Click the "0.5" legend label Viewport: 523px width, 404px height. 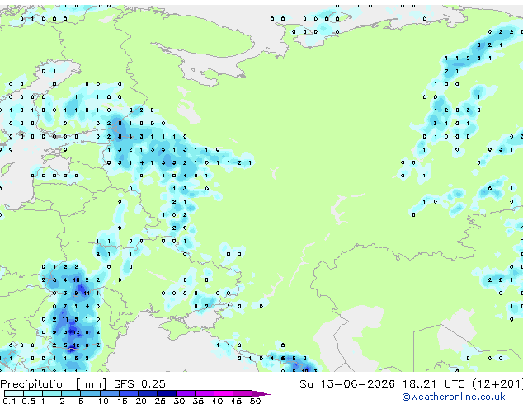29,401
